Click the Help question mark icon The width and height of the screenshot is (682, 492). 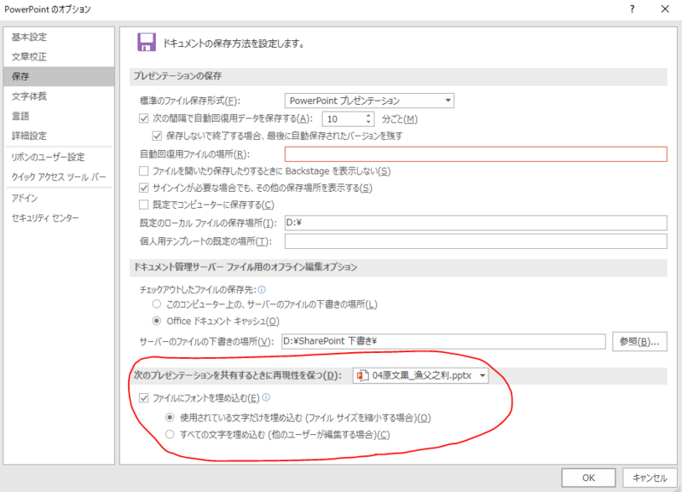coord(632,9)
